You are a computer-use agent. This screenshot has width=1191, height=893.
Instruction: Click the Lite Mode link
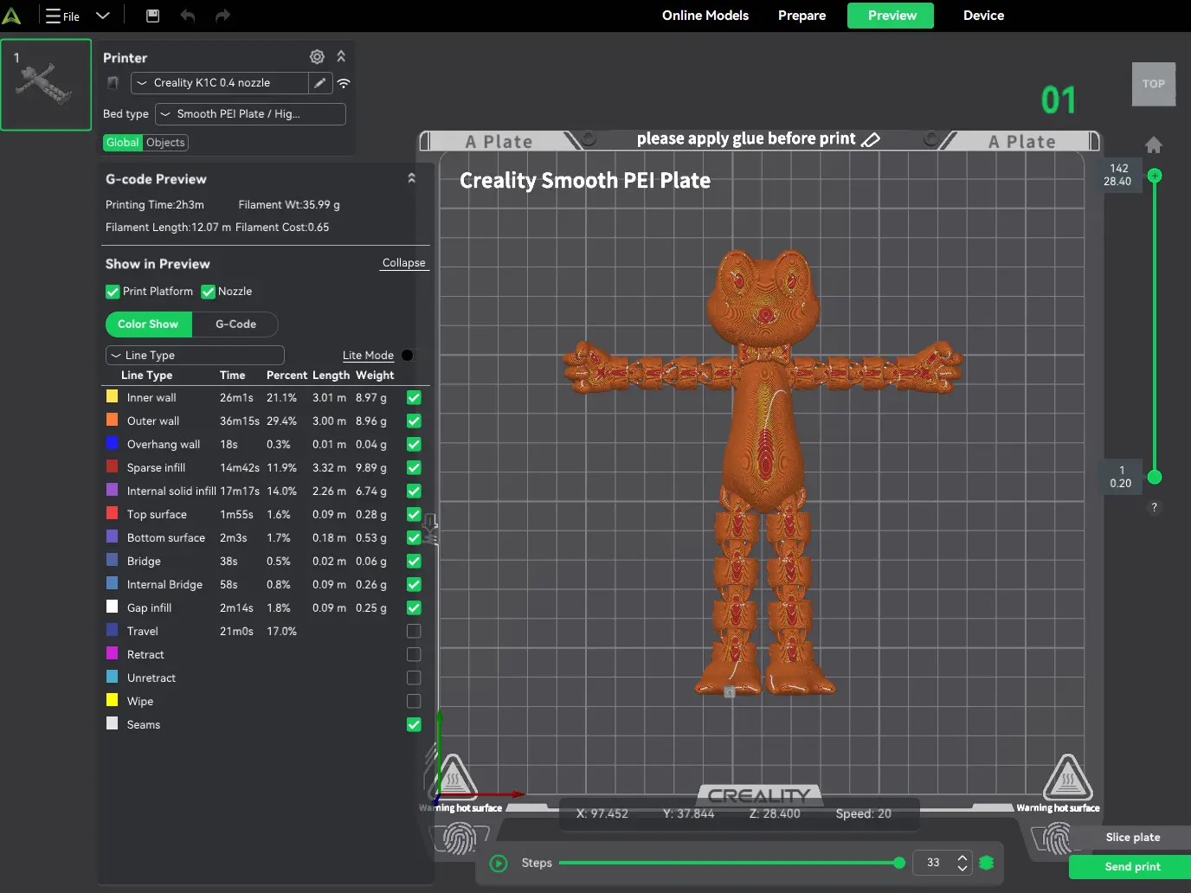(368, 356)
